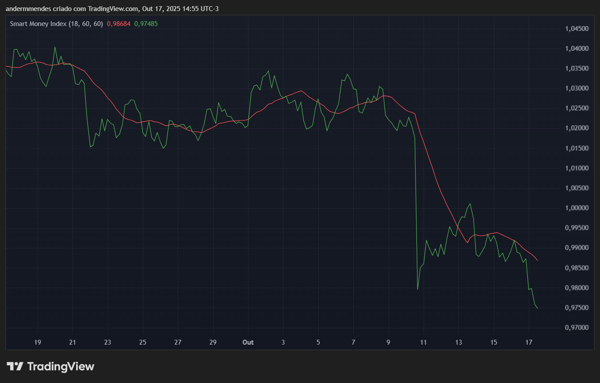Click the green 0,97485 indicator value
Screen dimensions: 600x383
(145, 24)
